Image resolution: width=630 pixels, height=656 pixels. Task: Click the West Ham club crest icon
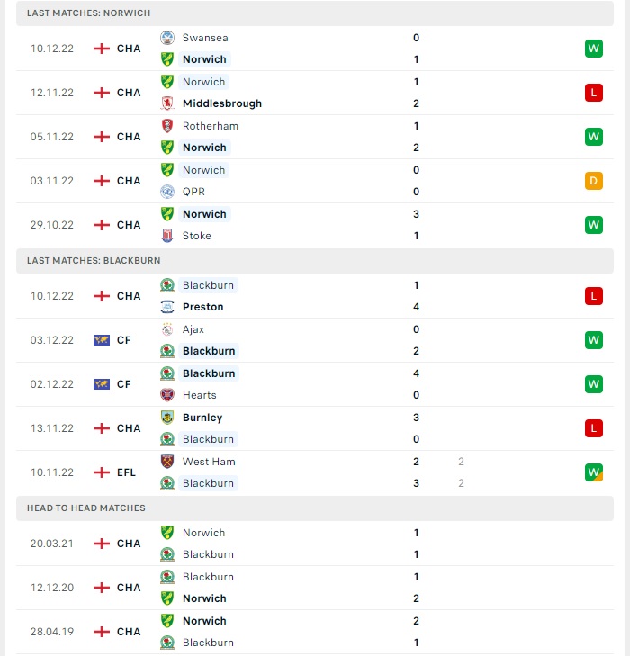point(167,462)
